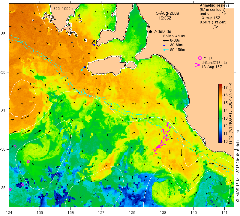Viewport: 240px width, 216px height.
Task: Click the 0.5m/s velocity scale arrow
Action: (x=211, y=27)
